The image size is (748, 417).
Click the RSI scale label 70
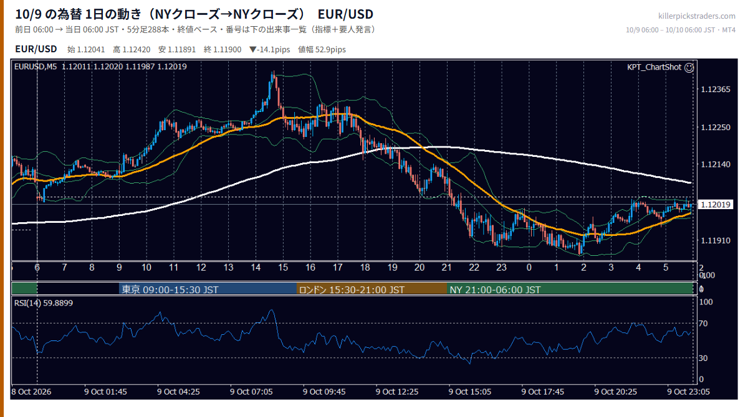(704, 323)
